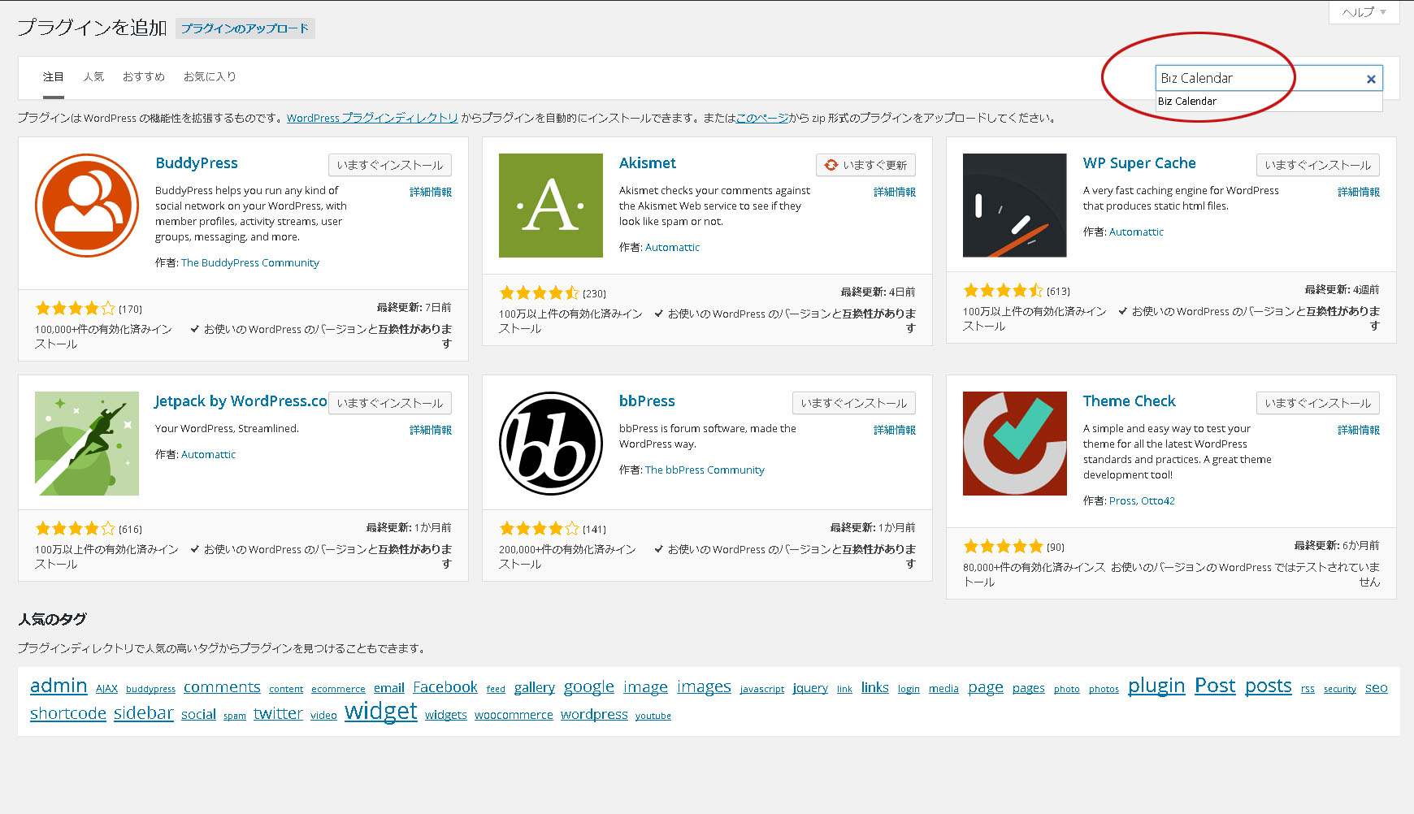
Task: Open the BuddyPress title link
Action: coord(197,163)
